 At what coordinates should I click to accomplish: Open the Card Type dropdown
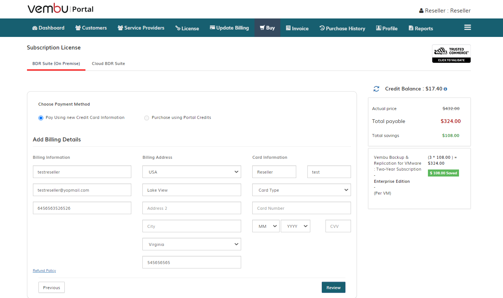click(x=301, y=190)
